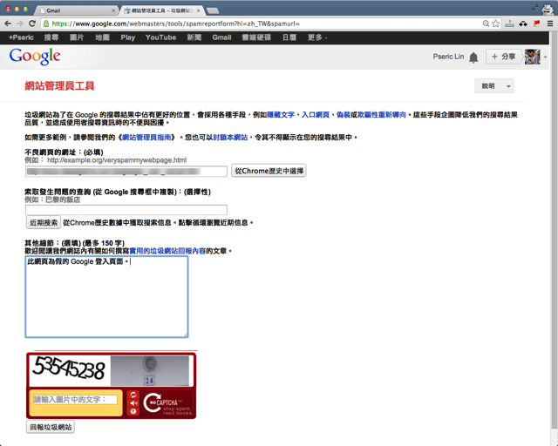Image resolution: width=558 pixels, height=446 pixels.
Task: Open the 隱藏文字 link
Action: point(281,115)
